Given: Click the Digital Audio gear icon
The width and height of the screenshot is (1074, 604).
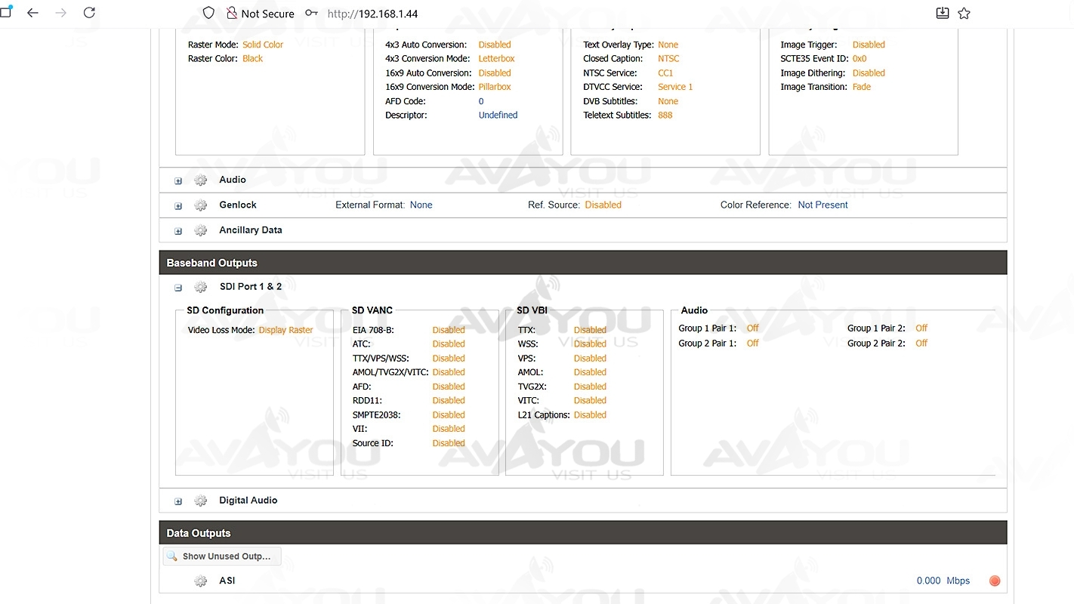Looking at the screenshot, I should [x=200, y=501].
